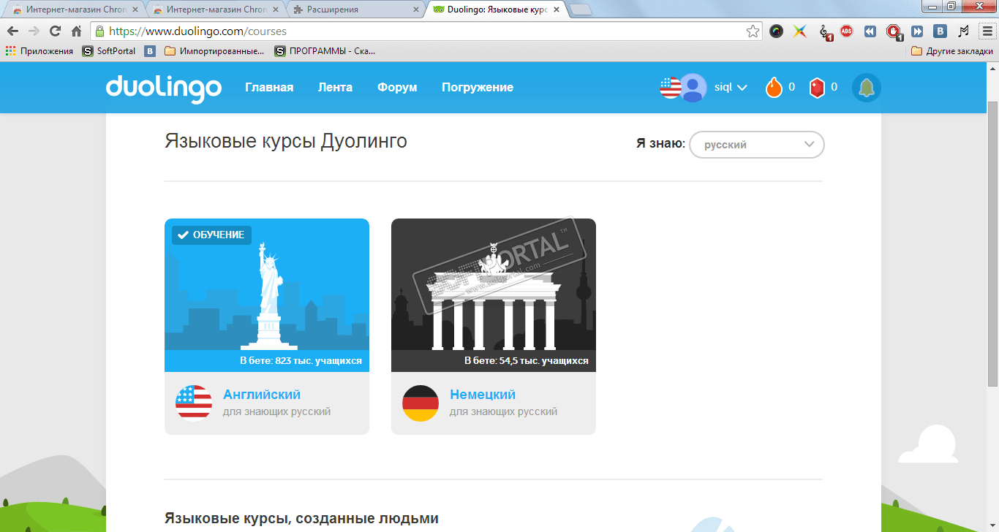The width and height of the screenshot is (999, 532).
Task: Click the text В бете: 823 тыс. учащихся
Action: (x=301, y=360)
